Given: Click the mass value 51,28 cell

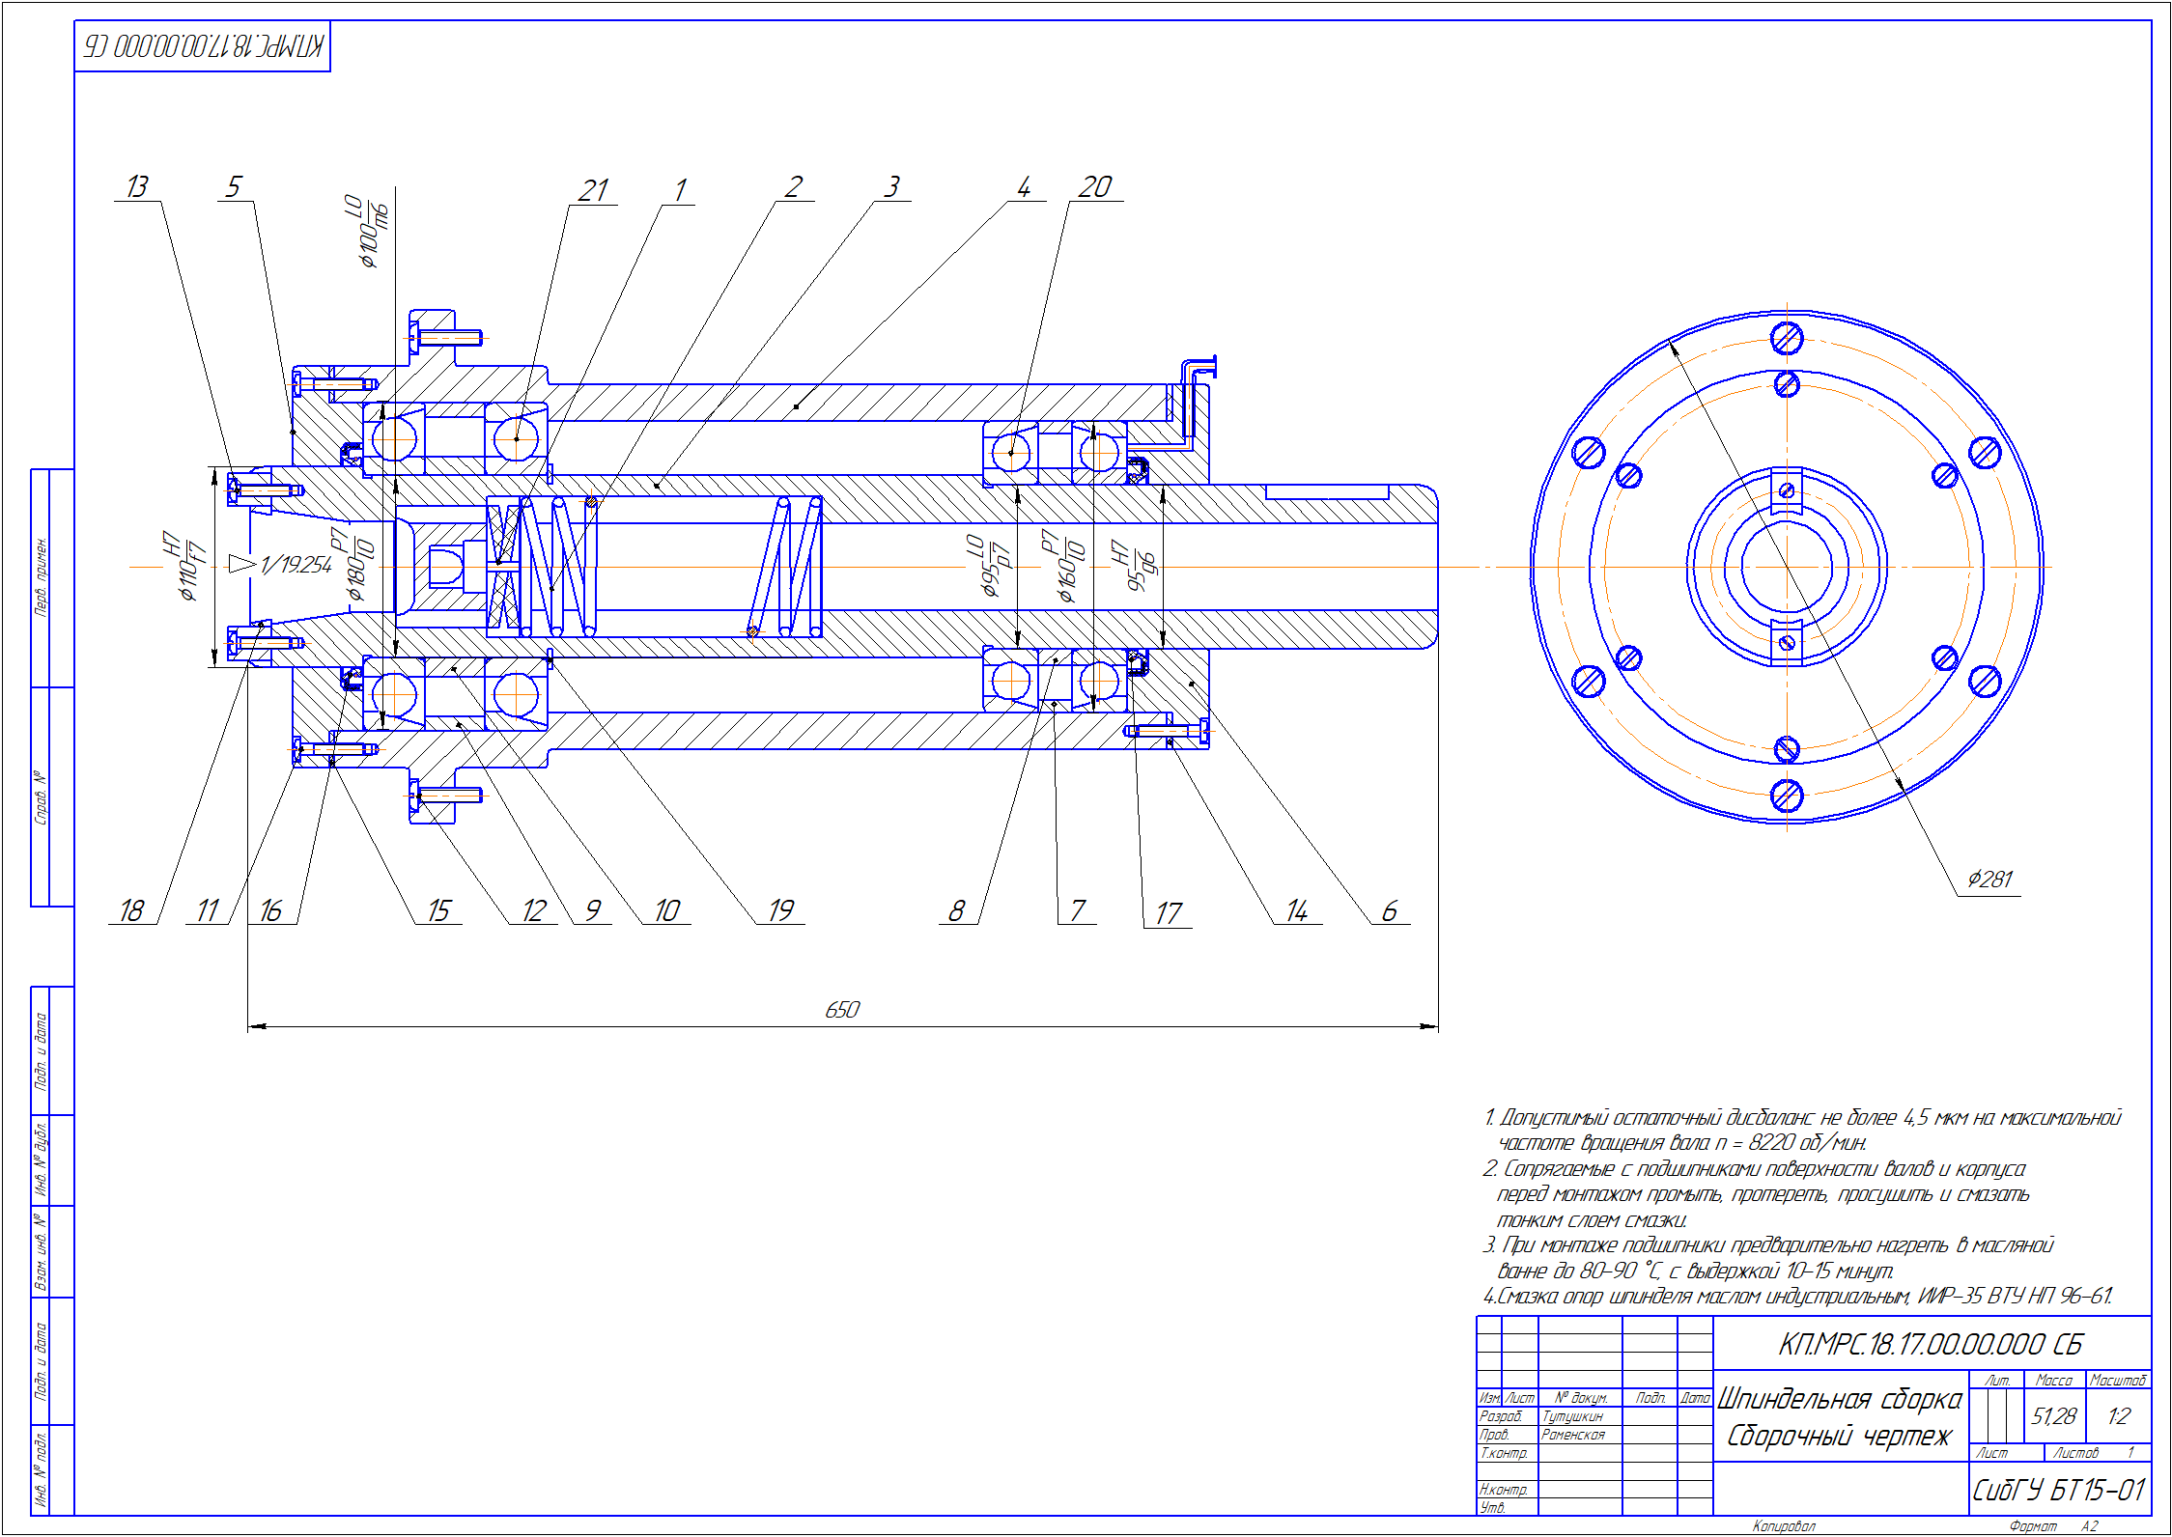Looking at the screenshot, I should [2053, 1416].
